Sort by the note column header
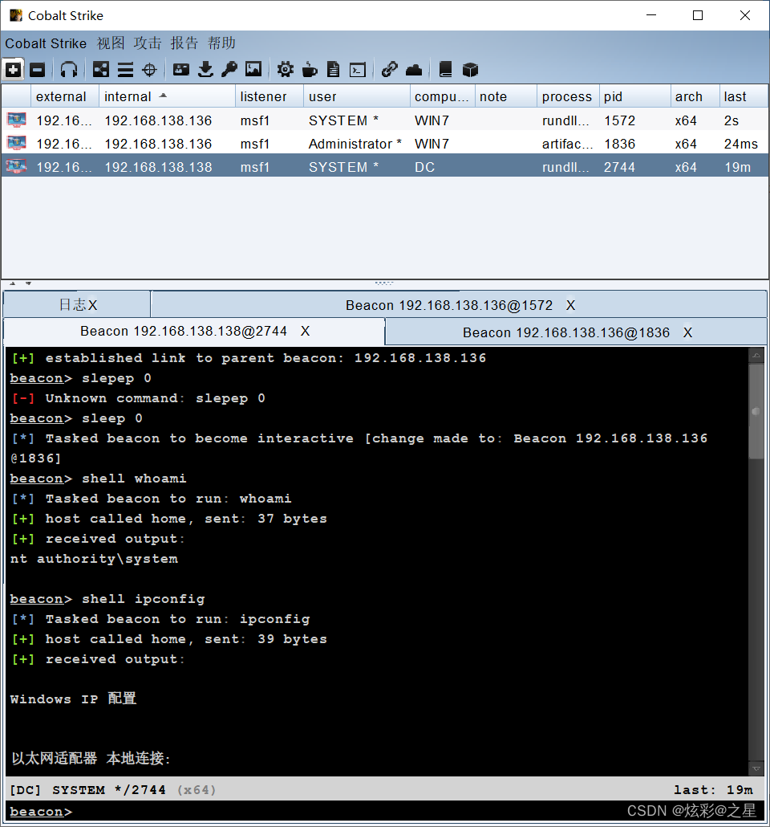The image size is (770, 827). point(506,96)
